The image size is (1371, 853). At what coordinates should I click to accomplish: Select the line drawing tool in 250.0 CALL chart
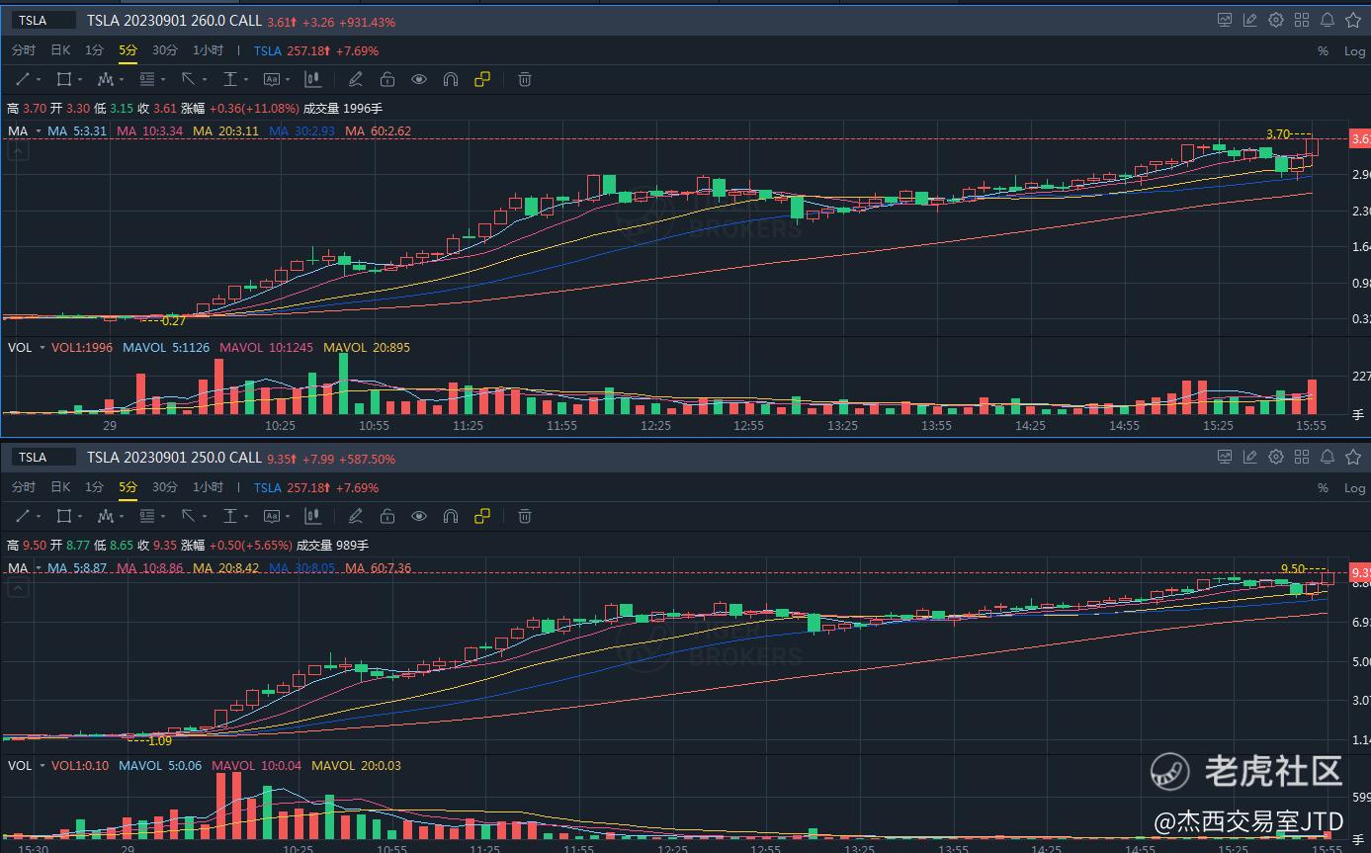click(24, 516)
